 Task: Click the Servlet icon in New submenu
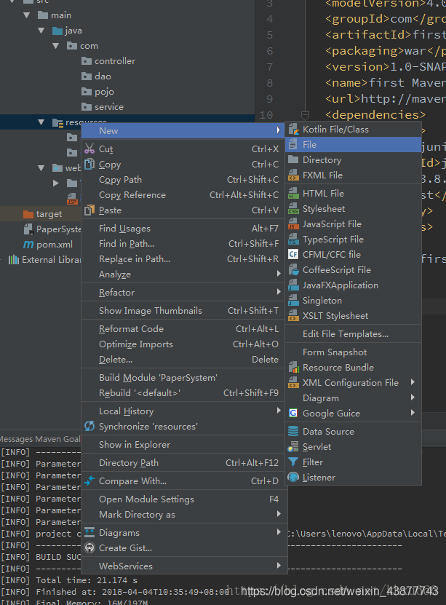[x=293, y=447]
